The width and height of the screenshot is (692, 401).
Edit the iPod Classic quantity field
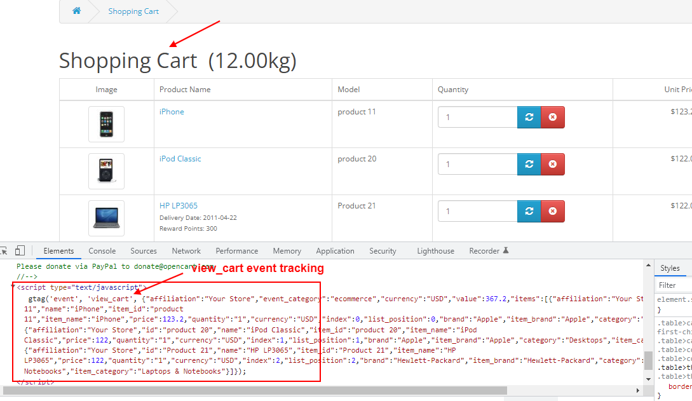pyautogui.click(x=477, y=164)
